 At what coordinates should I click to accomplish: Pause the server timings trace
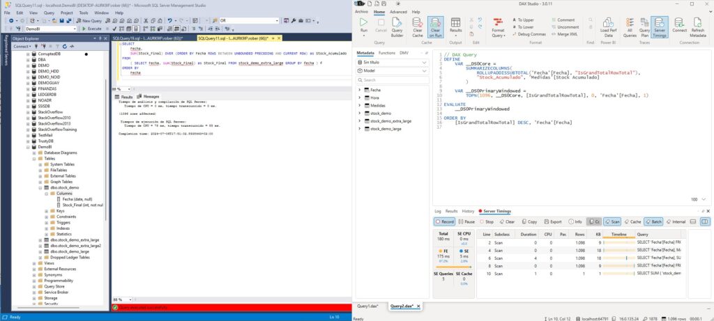pyautogui.click(x=466, y=222)
